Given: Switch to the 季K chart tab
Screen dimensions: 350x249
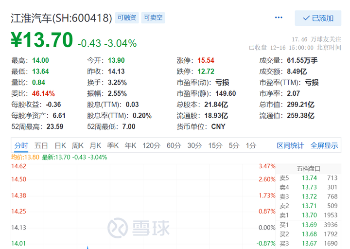Looking at the screenshot, I should tap(113, 145).
